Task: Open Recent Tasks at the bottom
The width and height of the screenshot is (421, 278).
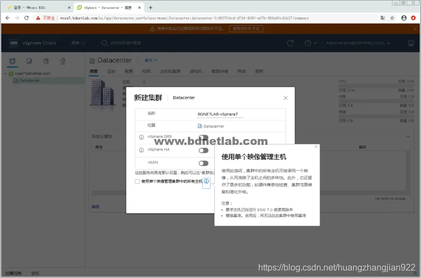Action: click(13, 274)
